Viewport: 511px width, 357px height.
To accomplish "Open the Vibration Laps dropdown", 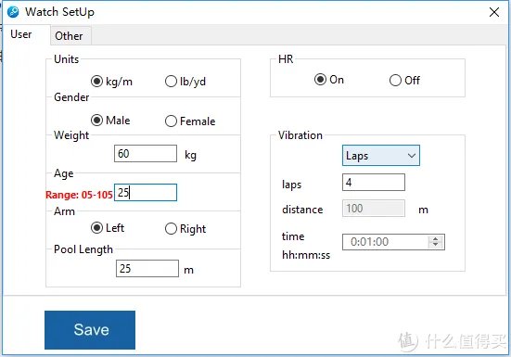I will (381, 156).
